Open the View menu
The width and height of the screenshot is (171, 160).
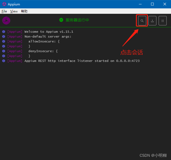(14, 11)
